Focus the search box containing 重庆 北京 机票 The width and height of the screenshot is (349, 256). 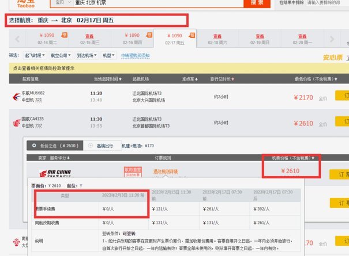click(x=159, y=3)
